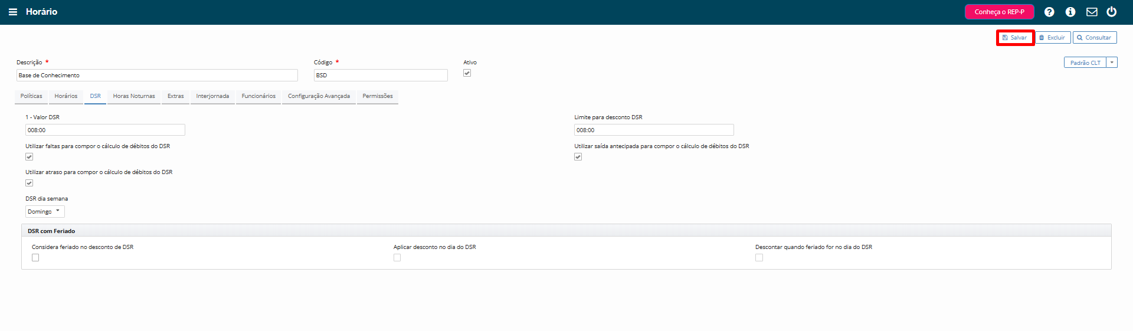Click the Horário page title
The image size is (1133, 331).
coord(41,12)
